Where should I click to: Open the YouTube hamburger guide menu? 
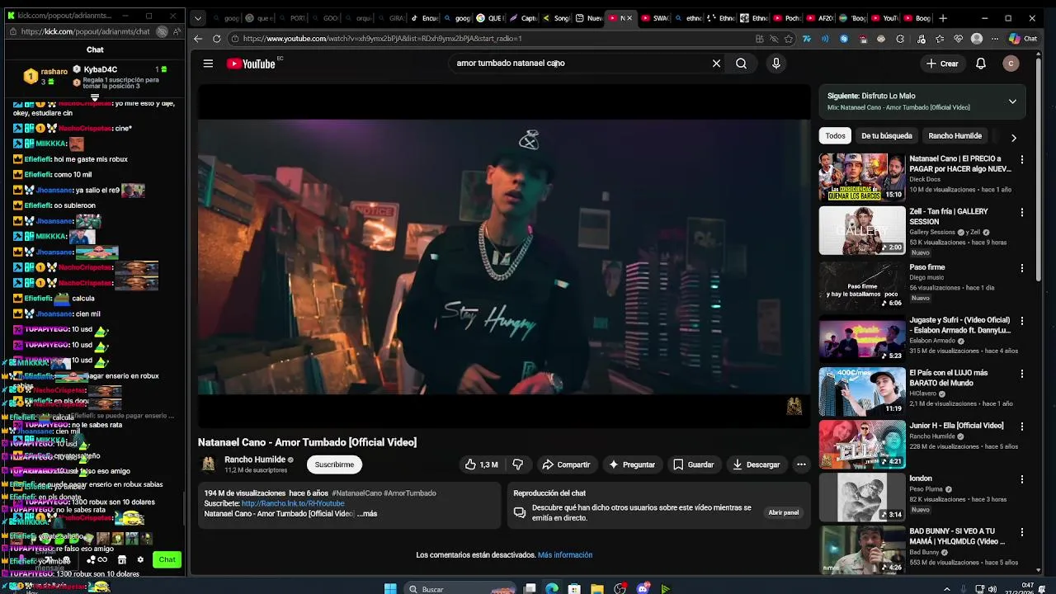208,64
